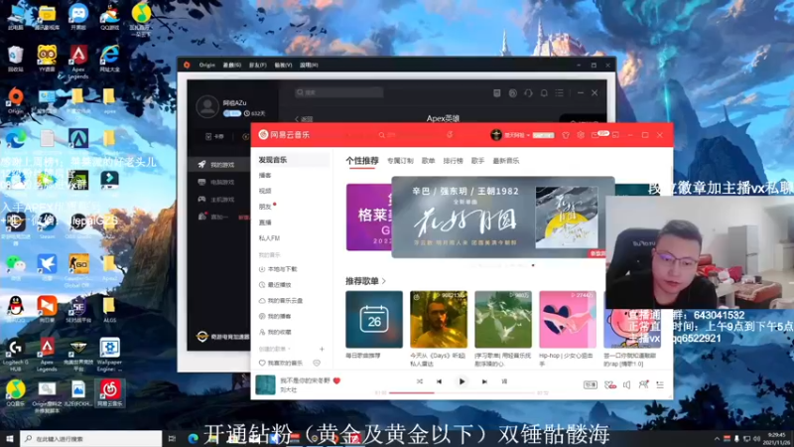Click the Windows taskbar search box
Image resolution: width=794 pixels, height=447 pixels.
coord(91,438)
